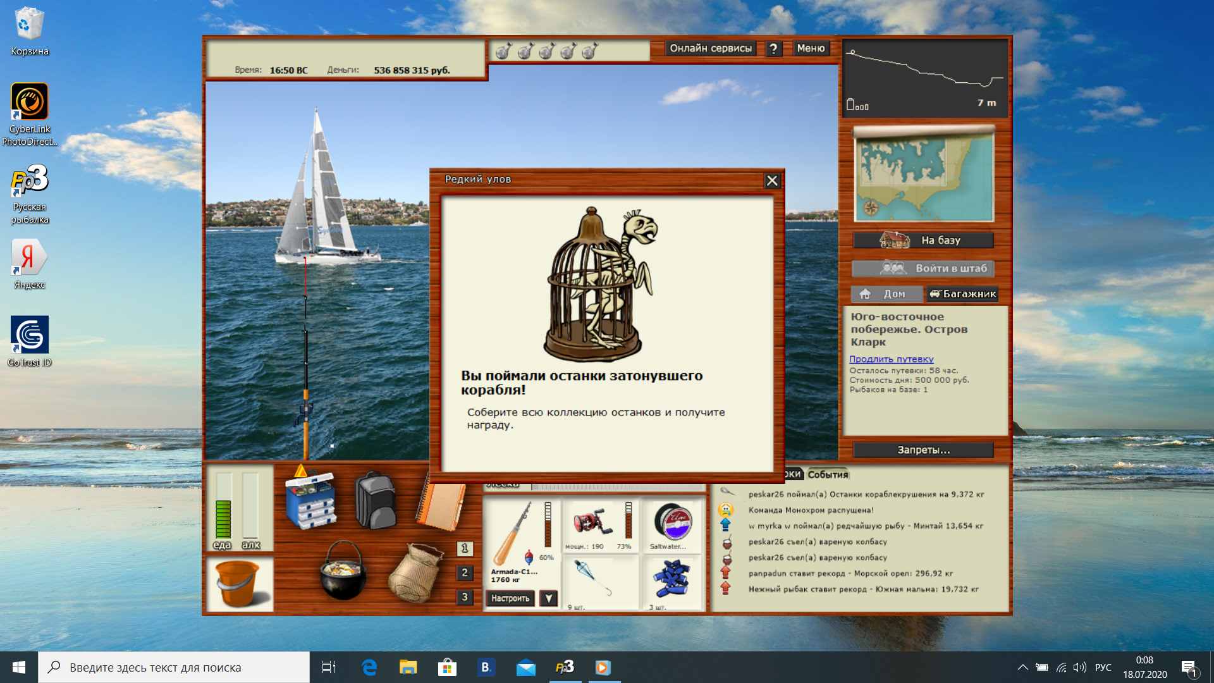Click the third medal icon in top bar
The width and height of the screenshot is (1214, 683).
(547, 51)
